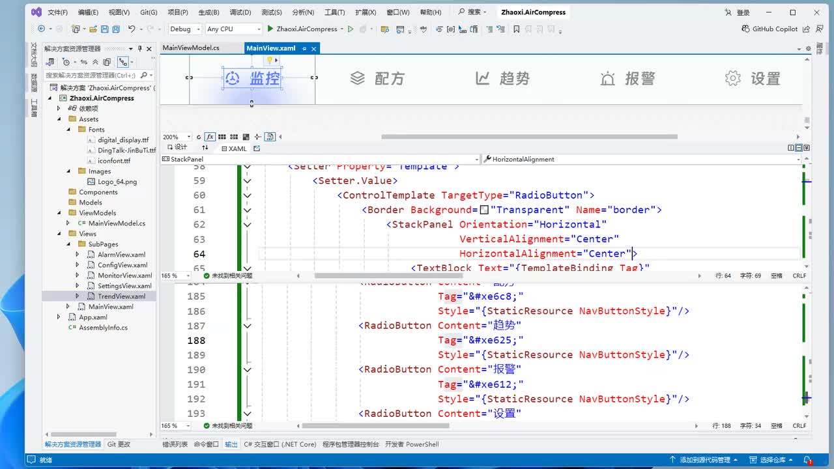Viewport: 834px width, 469px height.
Task: Click Sync with Active Document icon
Action: pyautogui.click(x=83, y=62)
